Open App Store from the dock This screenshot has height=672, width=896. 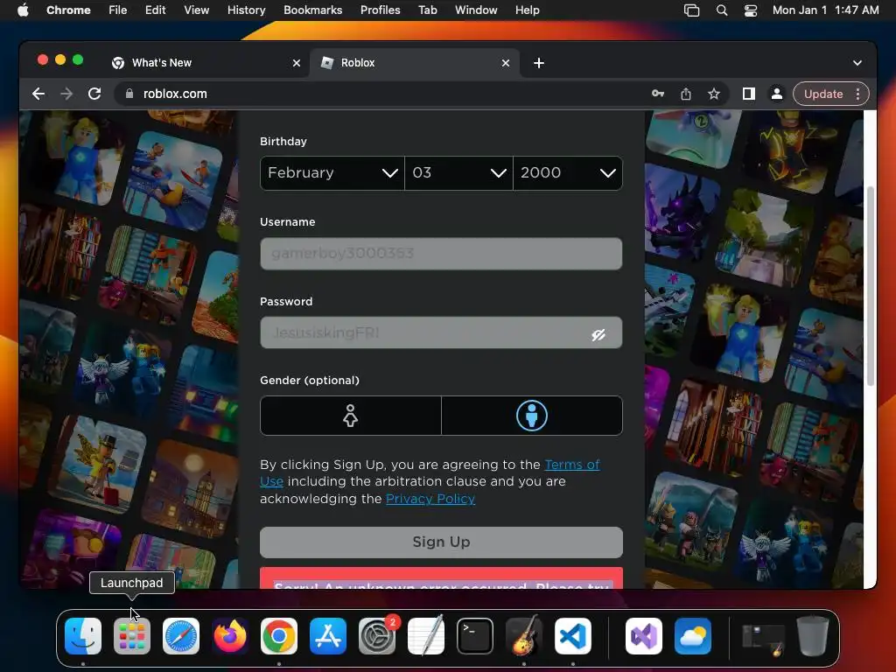(328, 636)
